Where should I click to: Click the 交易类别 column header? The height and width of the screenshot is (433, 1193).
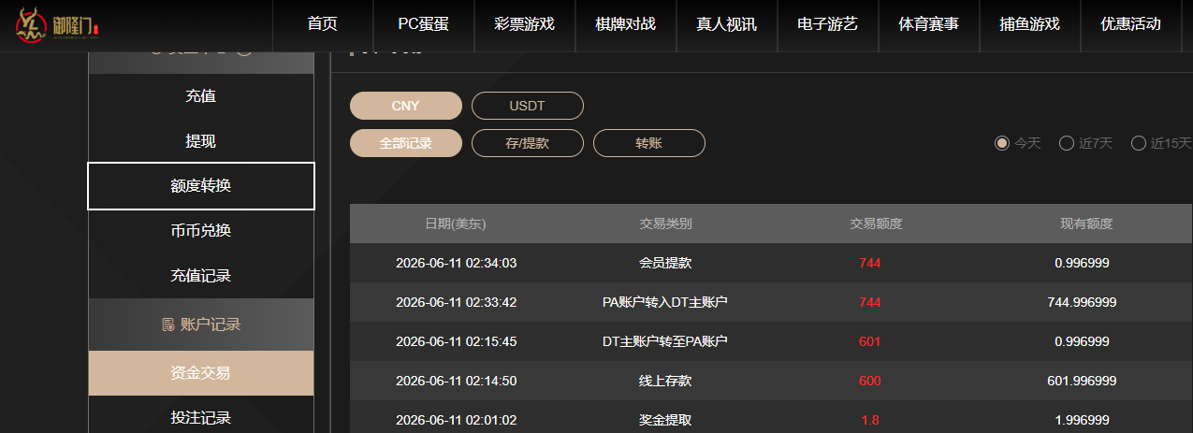click(665, 224)
